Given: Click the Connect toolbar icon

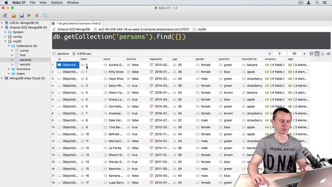Looking at the screenshot, I should pyautogui.click(x=5, y=16).
